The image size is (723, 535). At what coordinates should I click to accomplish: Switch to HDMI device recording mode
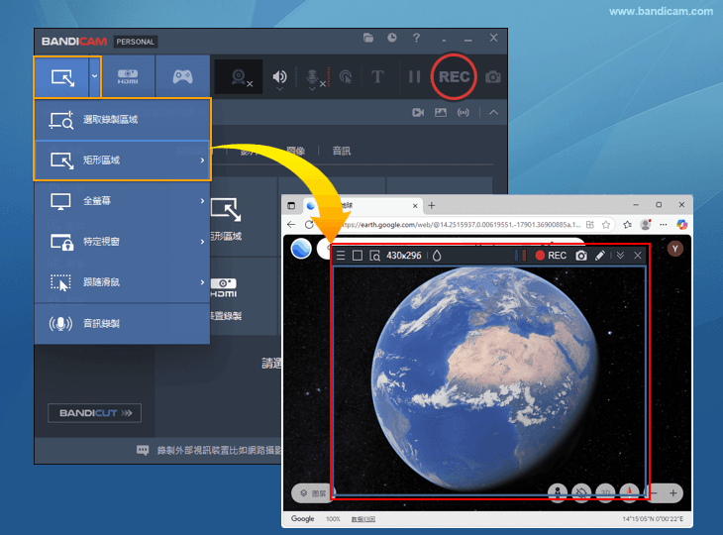click(128, 76)
